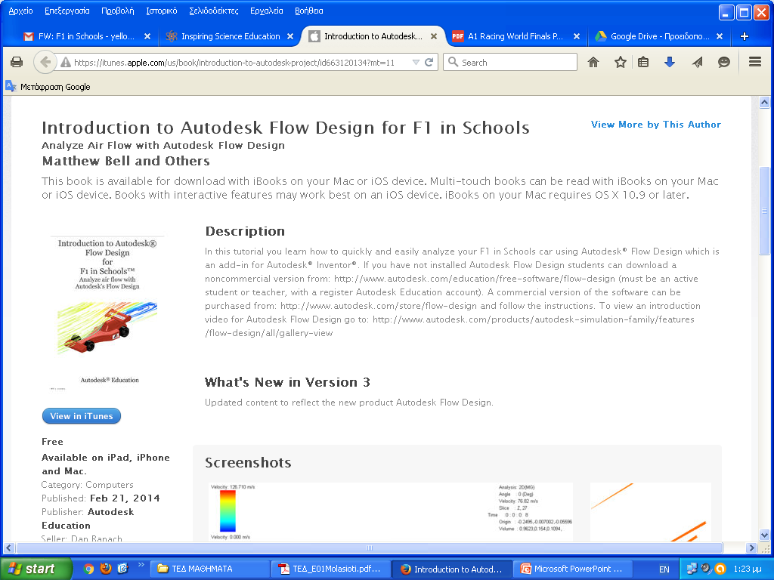Viewport: 774px width, 580px height.
Task: Open the View More by This Author link
Action: pos(656,125)
